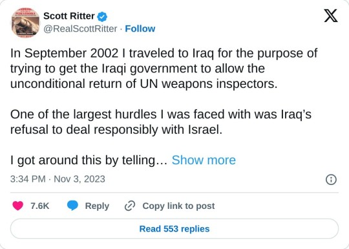Open the tweet info circle icon

point(331,180)
